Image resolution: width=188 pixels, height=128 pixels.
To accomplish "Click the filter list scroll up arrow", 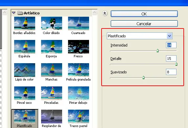I will [x=95, y=12].
